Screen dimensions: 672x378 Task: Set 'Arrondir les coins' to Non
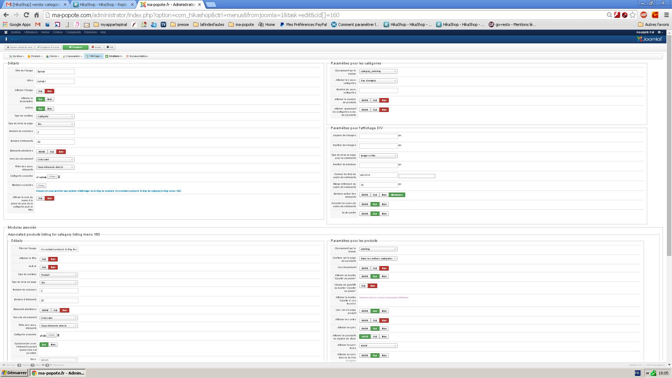(384, 204)
